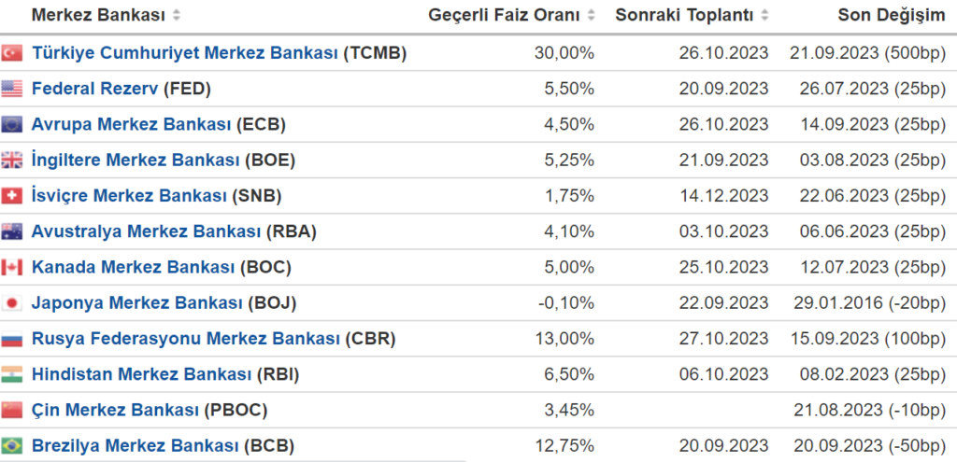The height and width of the screenshot is (462, 957).
Task: Click the China flag icon
Action: (12, 410)
